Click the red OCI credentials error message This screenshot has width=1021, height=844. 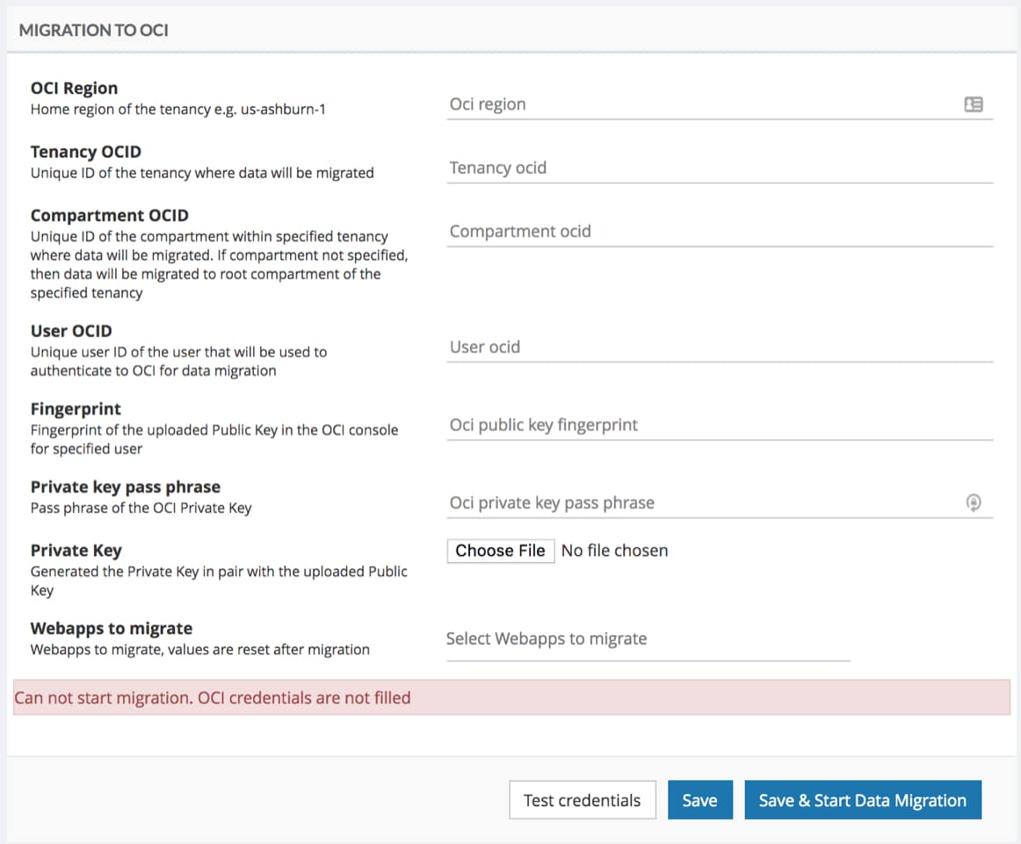click(x=213, y=698)
